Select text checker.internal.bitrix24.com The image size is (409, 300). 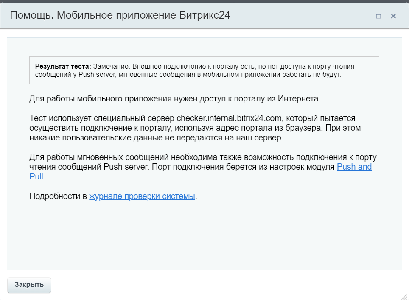(229, 118)
